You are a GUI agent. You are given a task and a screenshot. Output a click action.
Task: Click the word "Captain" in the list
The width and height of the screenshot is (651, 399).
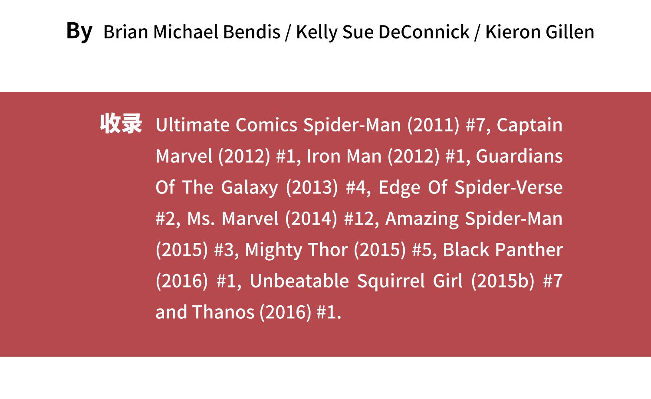(529, 125)
